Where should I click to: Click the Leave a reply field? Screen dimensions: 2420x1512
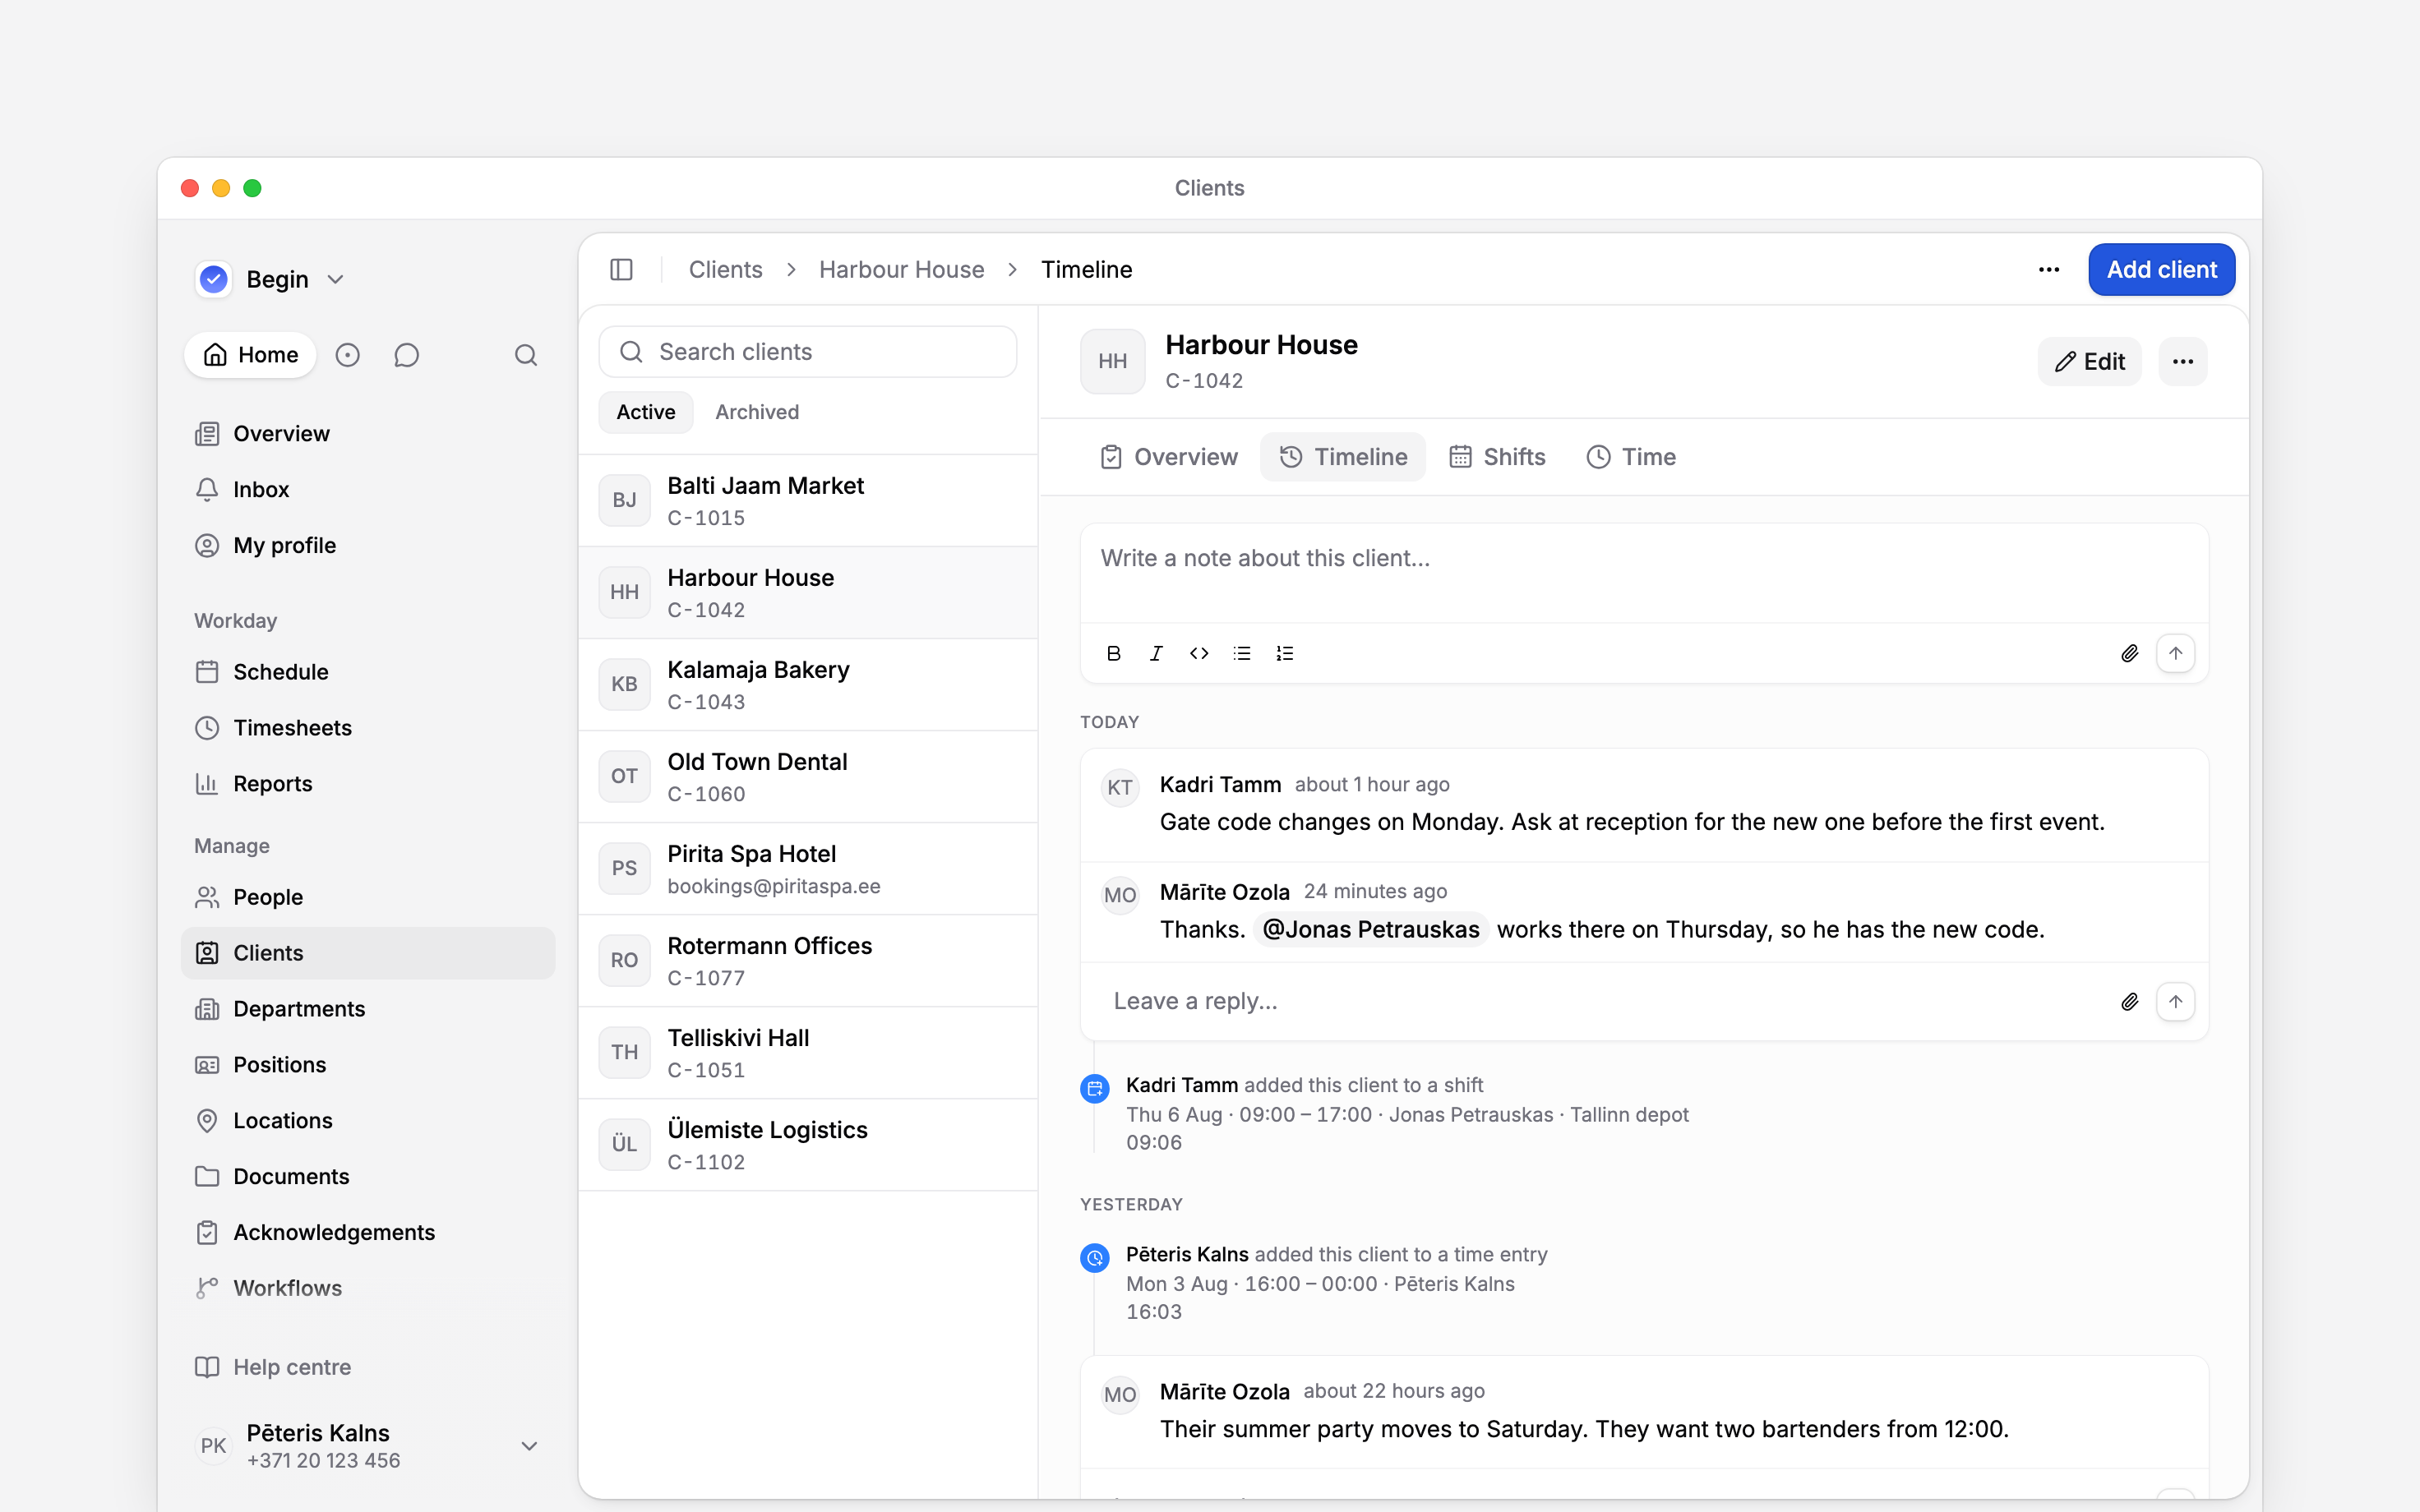[x=1600, y=1002]
